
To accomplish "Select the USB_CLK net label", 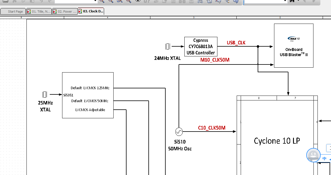I will [236, 43].
